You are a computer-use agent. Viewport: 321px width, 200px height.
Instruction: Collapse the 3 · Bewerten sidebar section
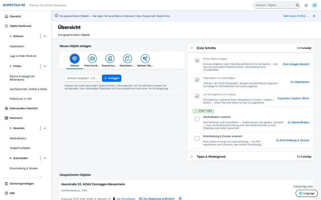tap(45, 128)
